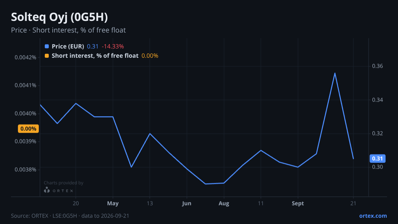This screenshot has height=224, width=398.
Task: Click the orange Short interest legend swatch
Action: pos(46,56)
